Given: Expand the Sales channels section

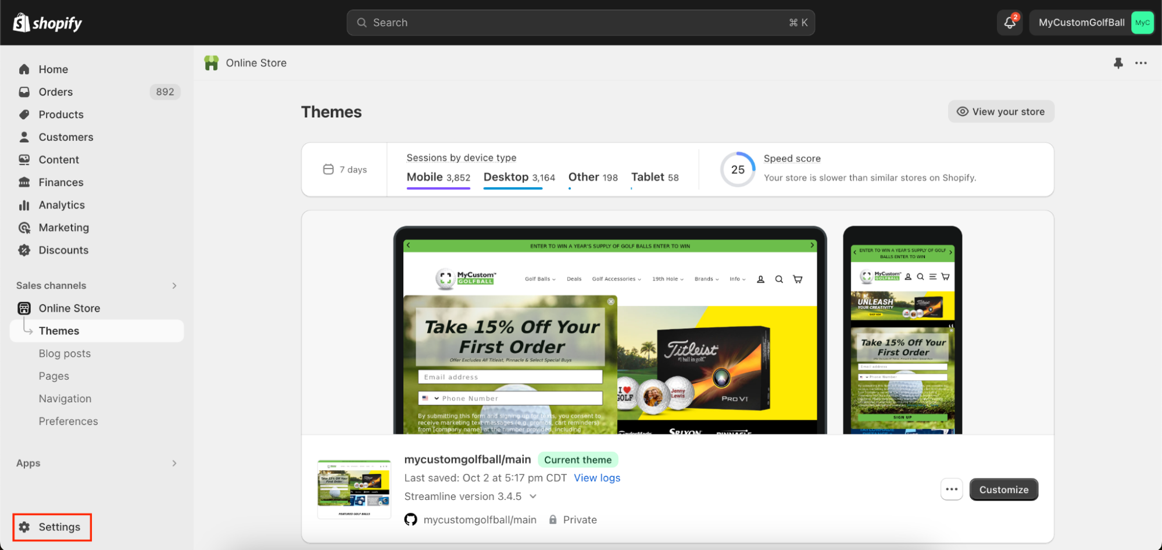Looking at the screenshot, I should [174, 285].
